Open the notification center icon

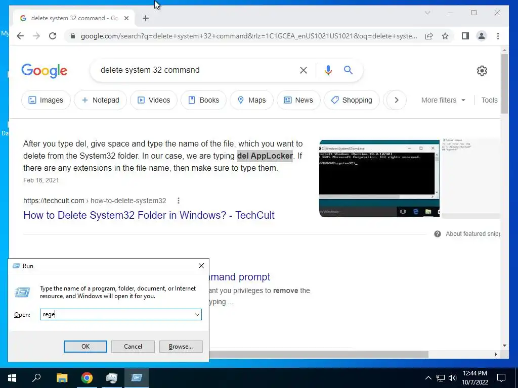click(501, 378)
